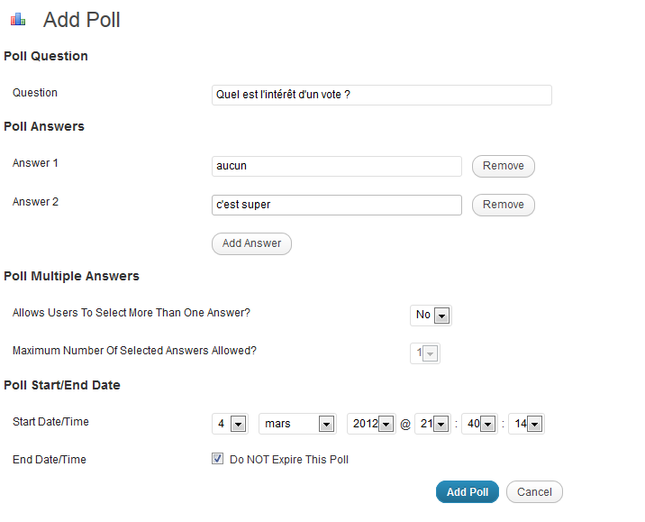Screen dimensions: 645x522
Task: Open the month dropdown showing mars
Action: (297, 424)
